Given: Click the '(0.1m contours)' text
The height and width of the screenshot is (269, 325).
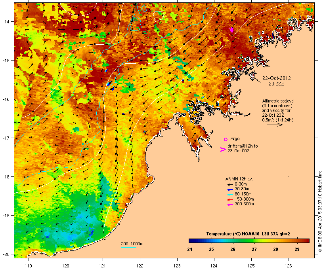Looking at the screenshot, I should (x=277, y=106).
